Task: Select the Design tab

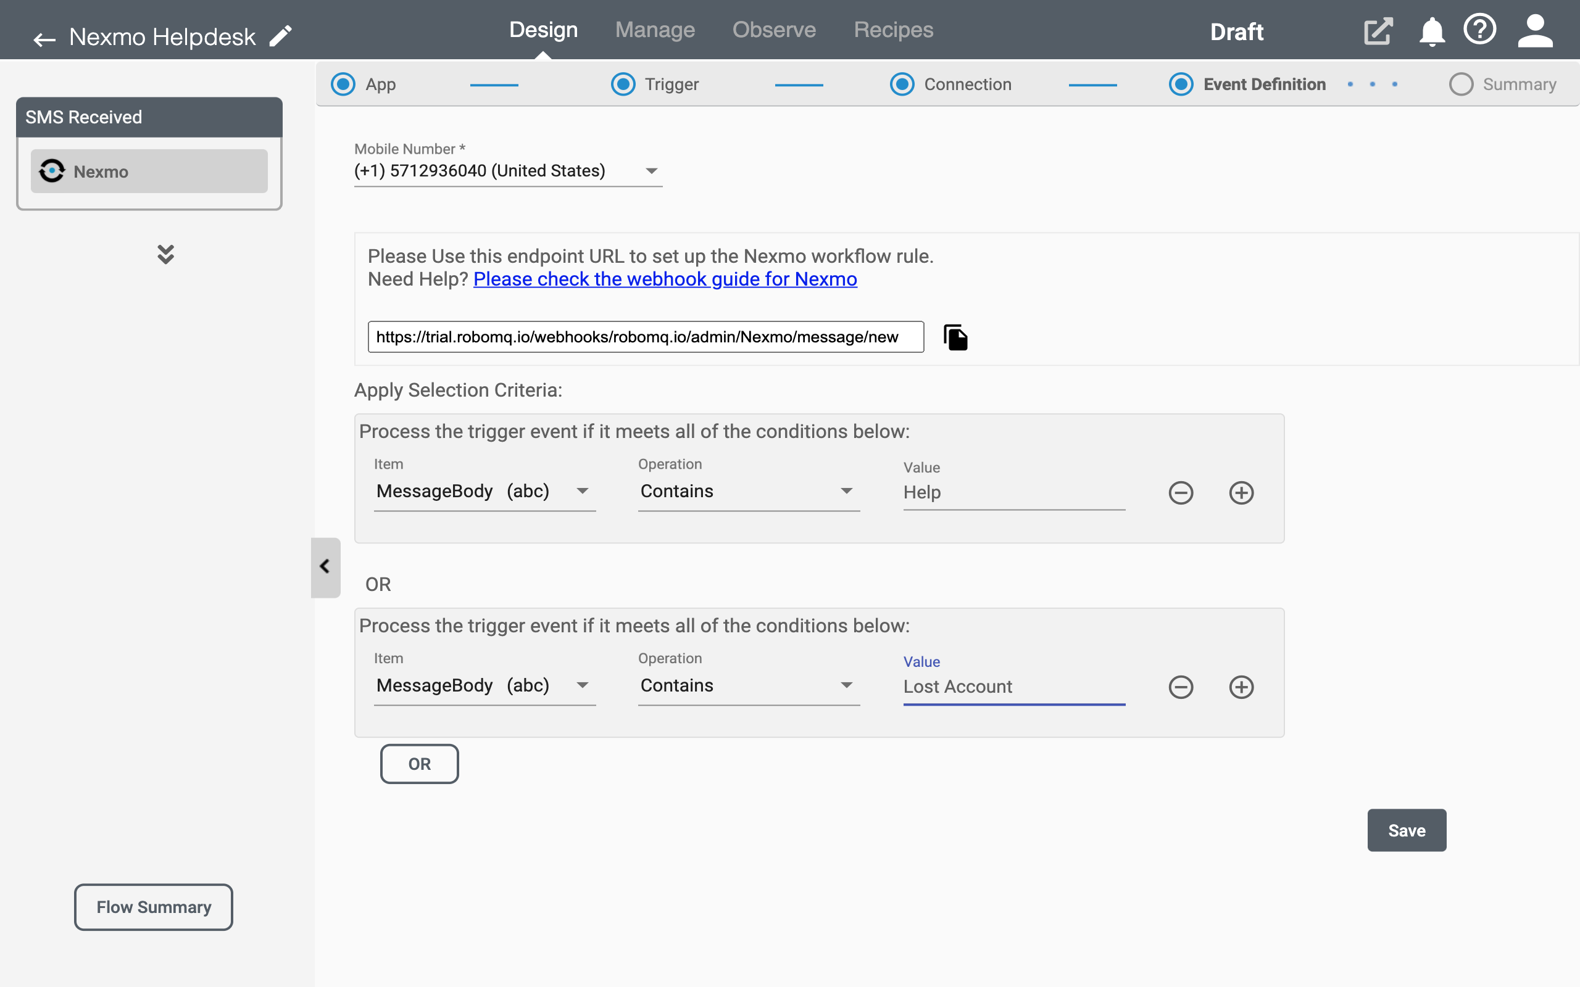Action: [543, 30]
